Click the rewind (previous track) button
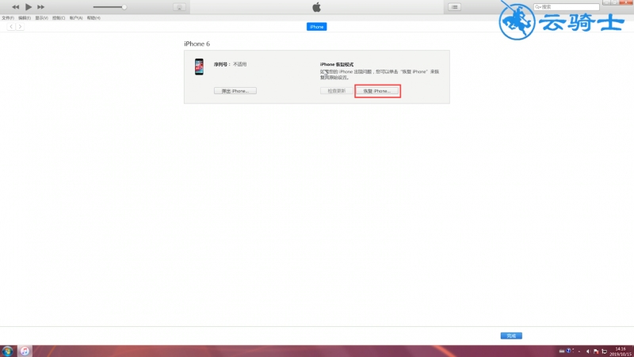Viewport: 634px width, 357px height. pyautogui.click(x=15, y=7)
